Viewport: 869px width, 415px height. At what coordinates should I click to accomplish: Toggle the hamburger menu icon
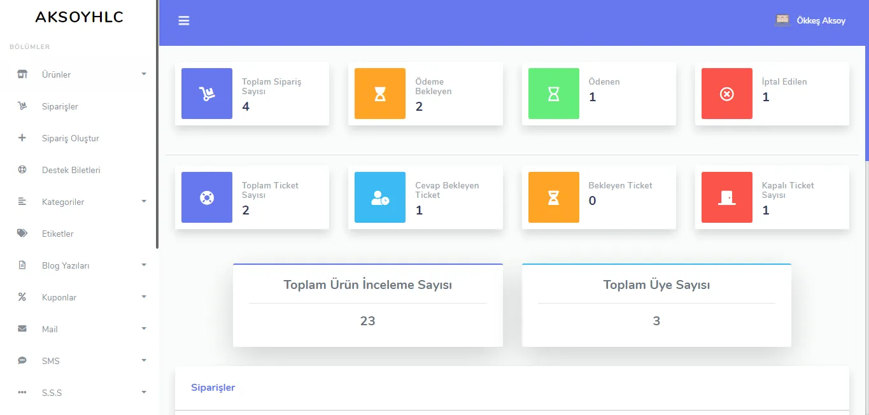coord(184,20)
